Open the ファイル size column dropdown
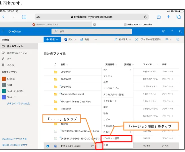185x152 pixels. click(x=151, y=64)
